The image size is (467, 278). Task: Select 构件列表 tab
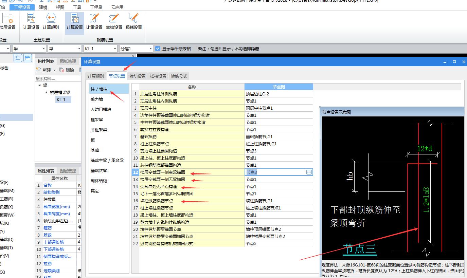pyautogui.click(x=46, y=61)
